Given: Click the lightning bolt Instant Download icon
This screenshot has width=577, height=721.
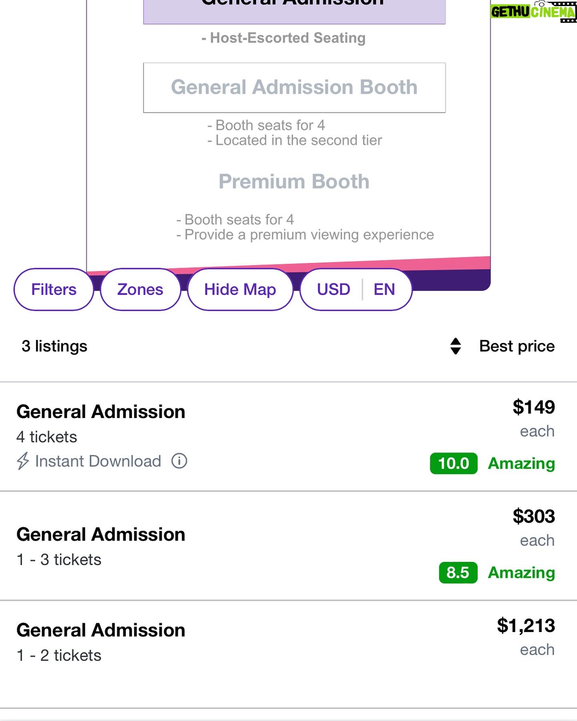Looking at the screenshot, I should point(23,461).
